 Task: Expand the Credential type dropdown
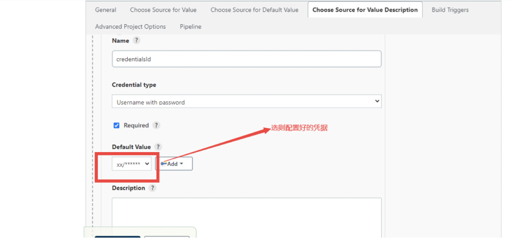(247, 102)
